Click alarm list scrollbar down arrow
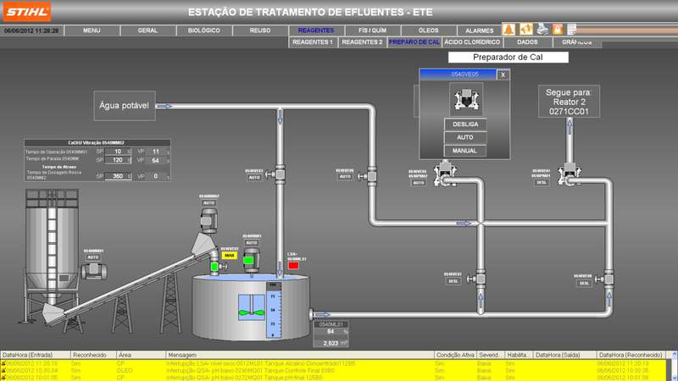The width and height of the screenshot is (678, 381). pyautogui.click(x=674, y=377)
